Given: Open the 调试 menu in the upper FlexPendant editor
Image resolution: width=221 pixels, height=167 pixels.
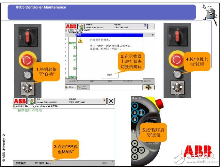Looking at the screenshot, I should [110, 81].
